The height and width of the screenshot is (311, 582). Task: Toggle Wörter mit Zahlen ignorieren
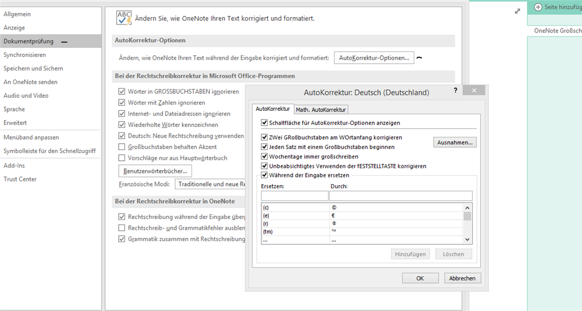tap(122, 102)
